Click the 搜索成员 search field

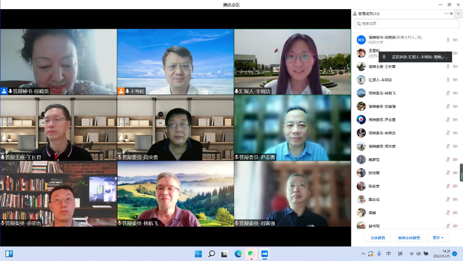click(407, 23)
